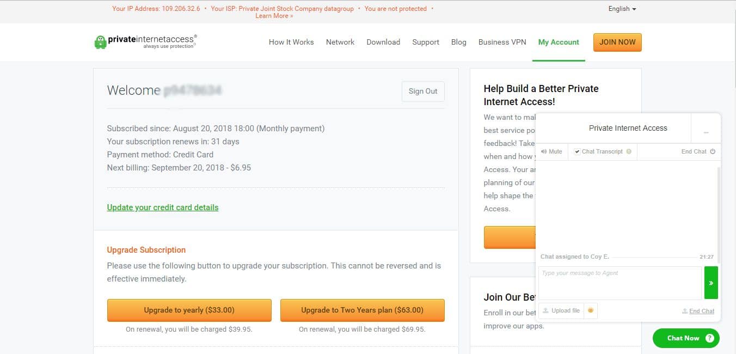The image size is (736, 354).
Task: Select the My Account tab
Action: [x=559, y=42]
